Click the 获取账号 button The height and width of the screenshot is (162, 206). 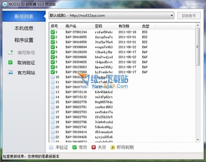(189, 16)
